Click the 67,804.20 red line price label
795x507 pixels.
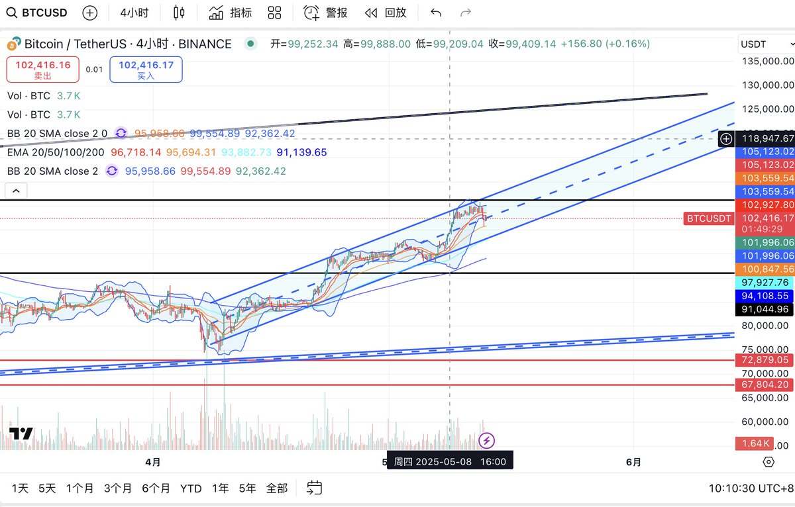pos(765,385)
